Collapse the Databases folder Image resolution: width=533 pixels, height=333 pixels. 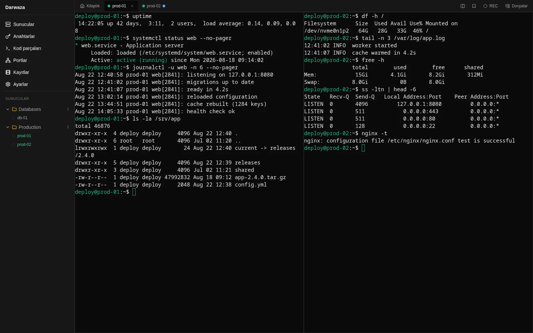[8, 109]
